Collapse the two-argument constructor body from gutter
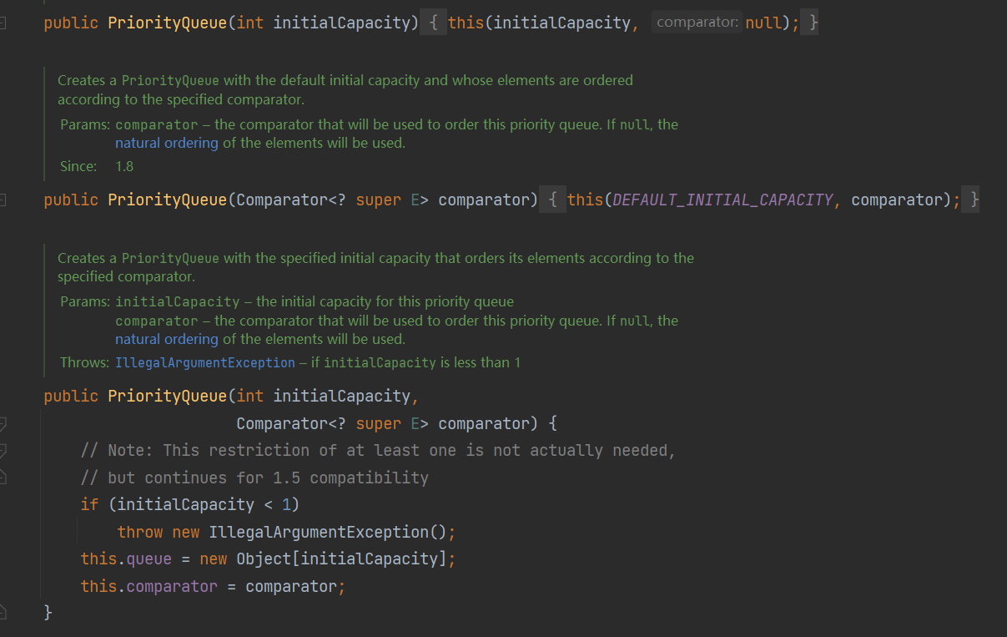This screenshot has height=637, width=1007. 3,424
